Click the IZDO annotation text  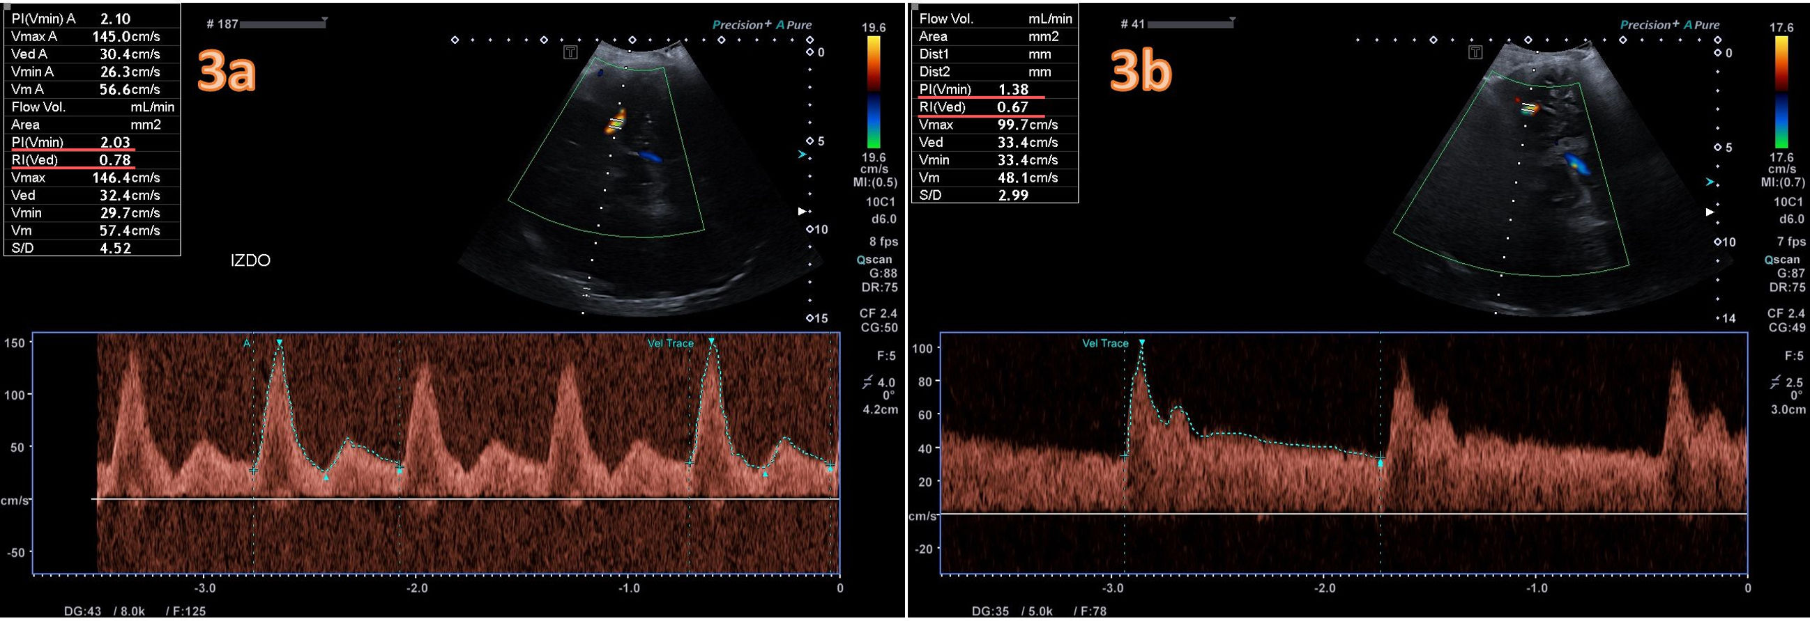click(250, 260)
